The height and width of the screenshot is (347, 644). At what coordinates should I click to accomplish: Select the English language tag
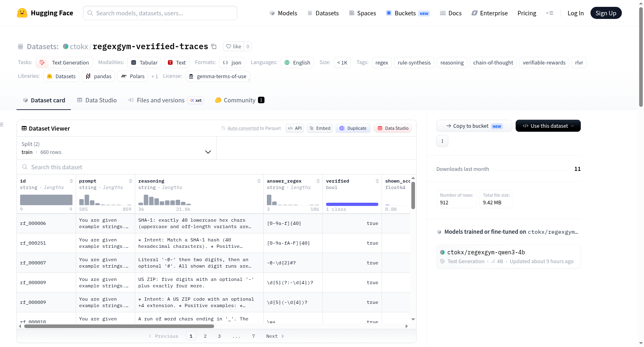(297, 62)
